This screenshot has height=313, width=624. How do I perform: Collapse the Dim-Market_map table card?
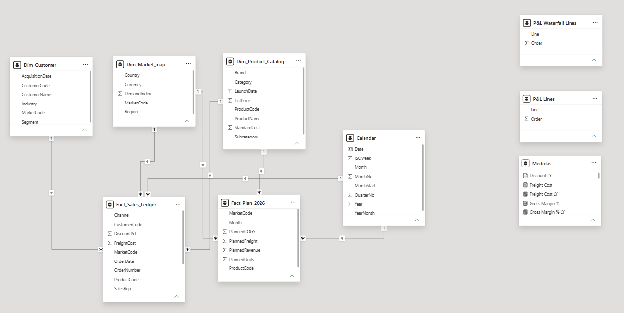tap(187, 120)
